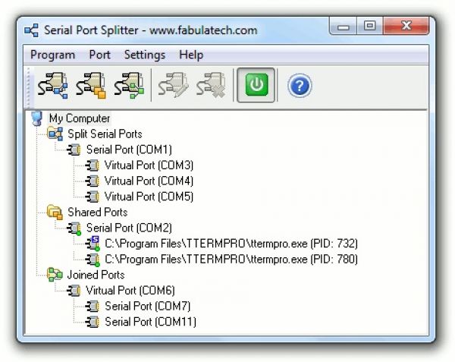Click the icon of ttermpro.exe PID 780

(x=93, y=260)
